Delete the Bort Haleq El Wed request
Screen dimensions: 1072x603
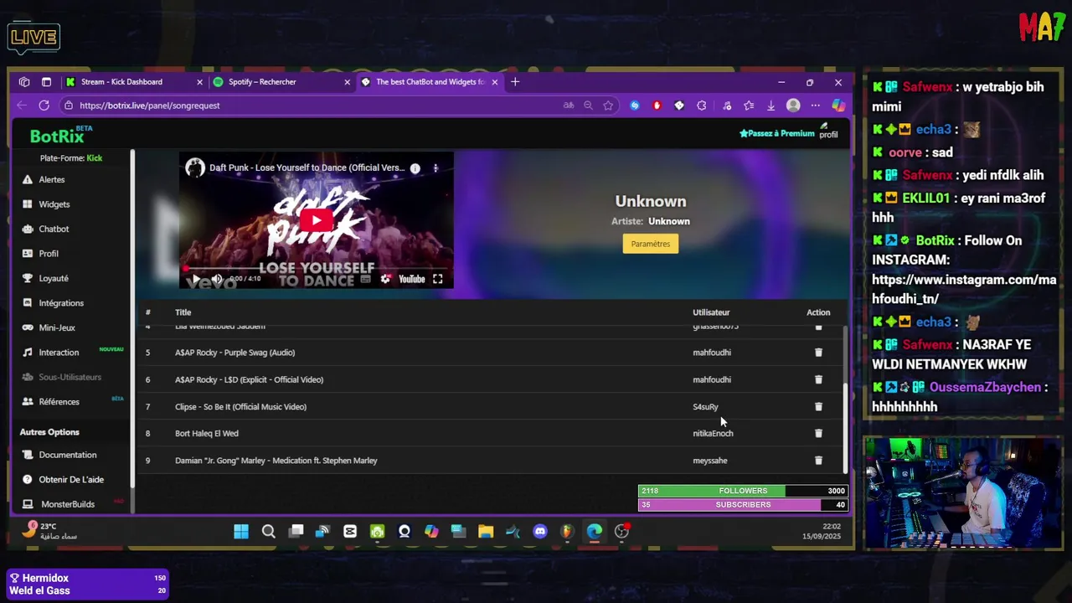pos(818,433)
